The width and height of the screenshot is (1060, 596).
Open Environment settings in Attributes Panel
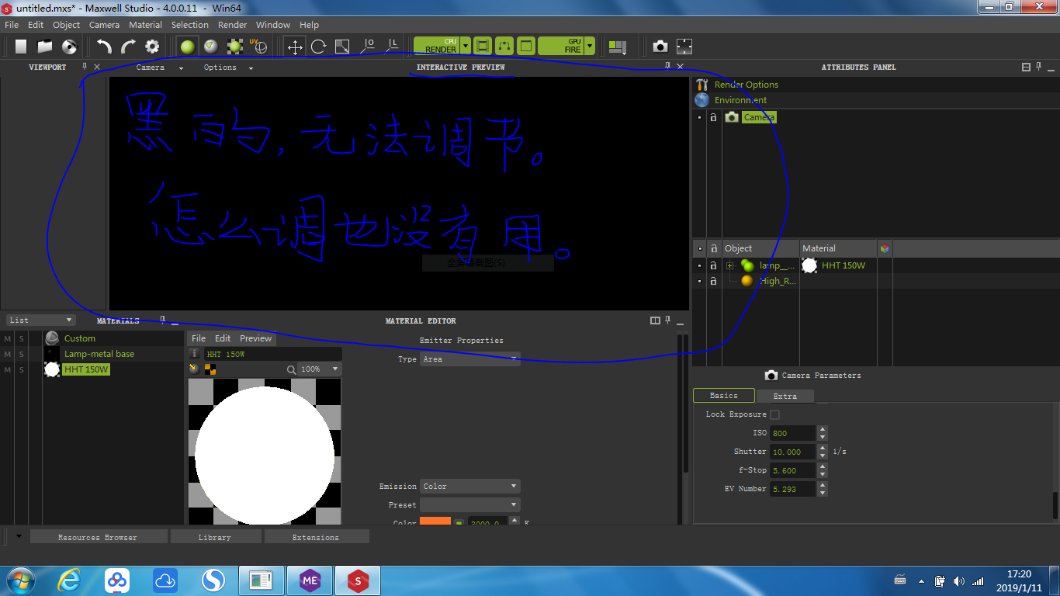pyautogui.click(x=740, y=100)
